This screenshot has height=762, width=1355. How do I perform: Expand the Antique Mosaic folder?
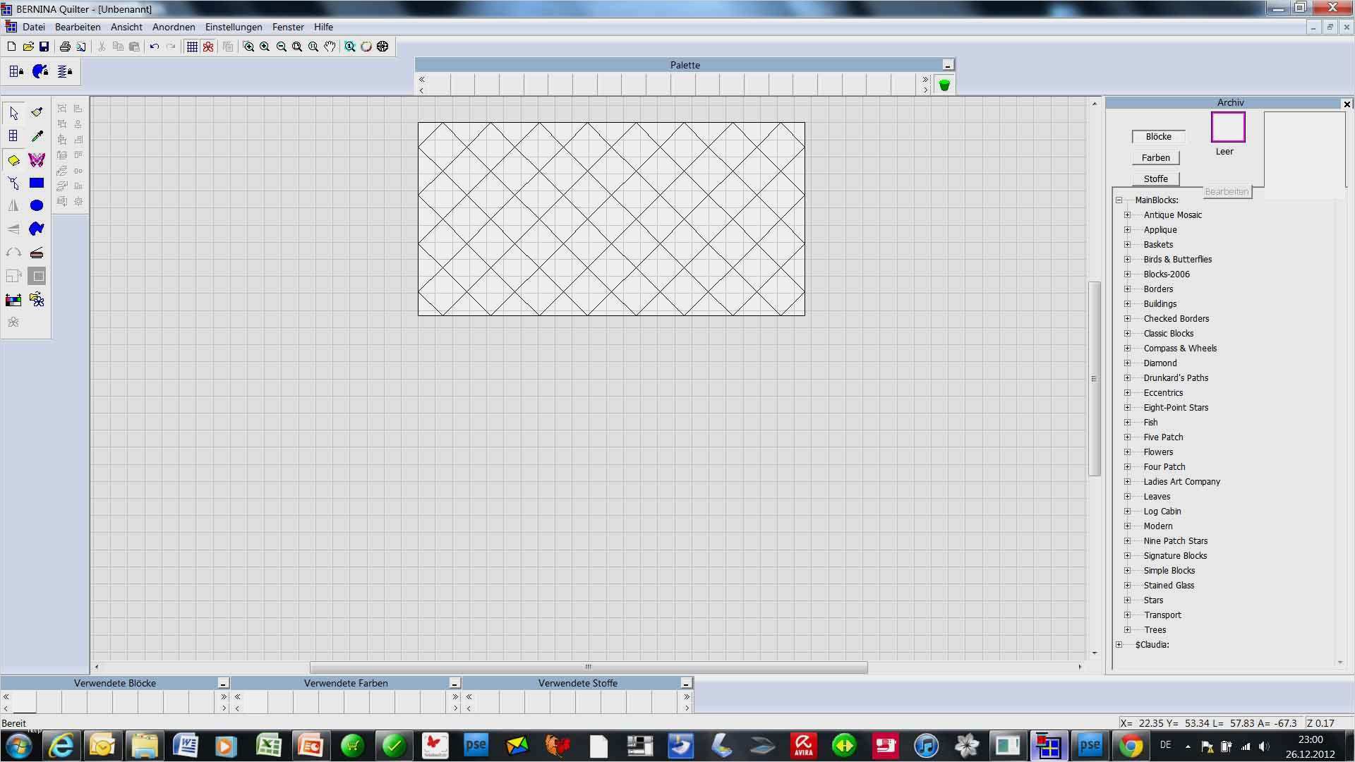pyautogui.click(x=1127, y=215)
